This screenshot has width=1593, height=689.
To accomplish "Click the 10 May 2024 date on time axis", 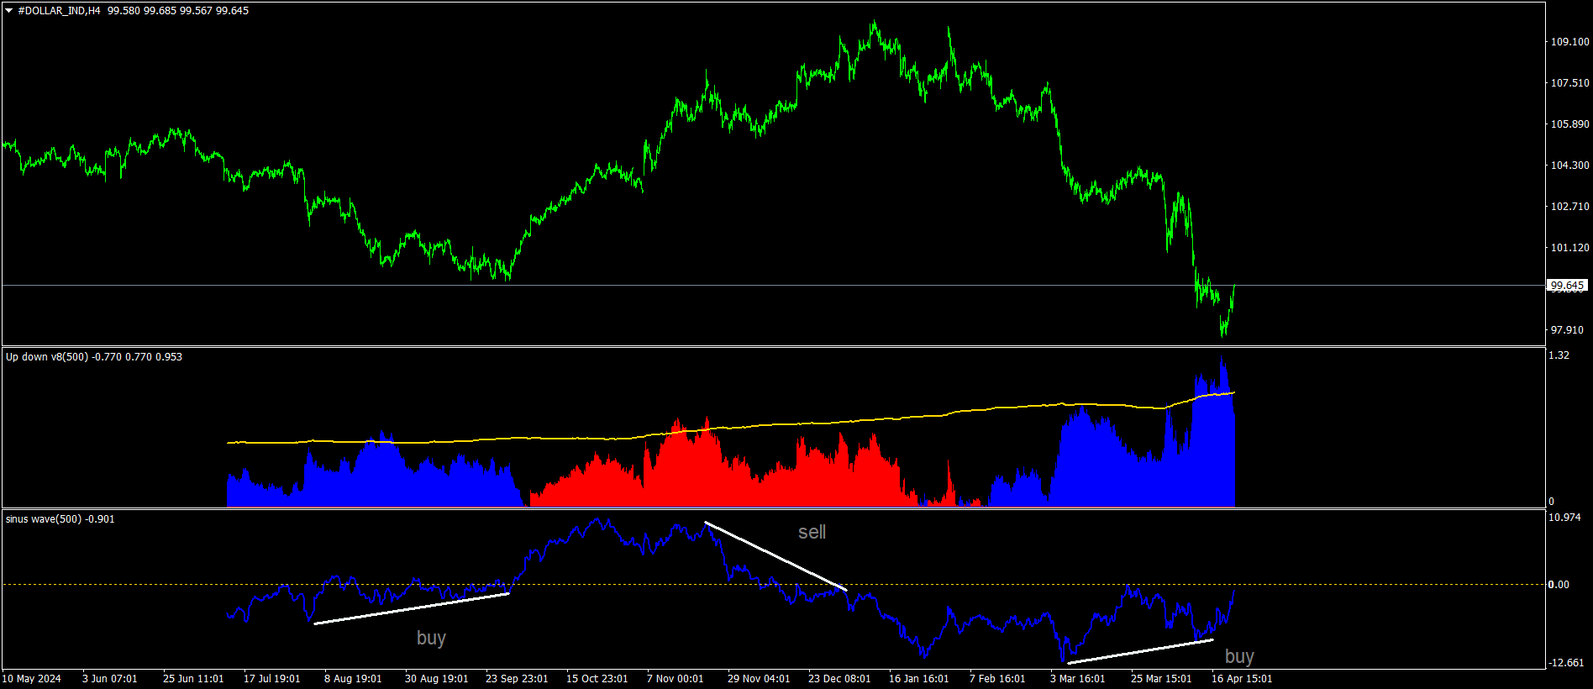I will pyautogui.click(x=32, y=679).
